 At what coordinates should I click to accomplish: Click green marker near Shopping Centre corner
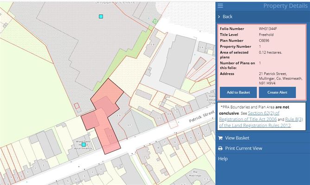click(x=155, y=21)
